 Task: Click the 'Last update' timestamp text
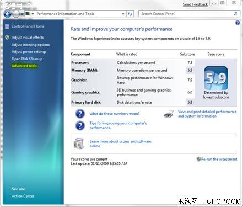pos(99,164)
